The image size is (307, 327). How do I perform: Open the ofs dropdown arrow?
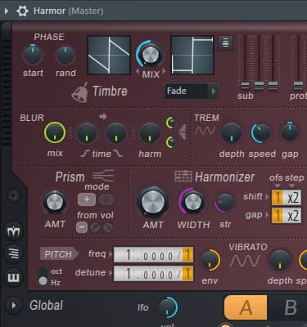(278, 186)
